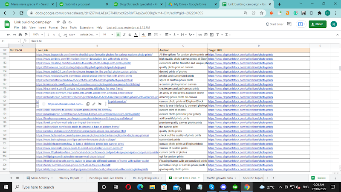Open the thepostcity.com live link
Viewport: 341px width, 192px height.
click(x=94, y=55)
